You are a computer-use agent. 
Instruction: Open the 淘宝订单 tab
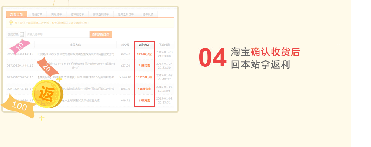[x=16, y=14]
